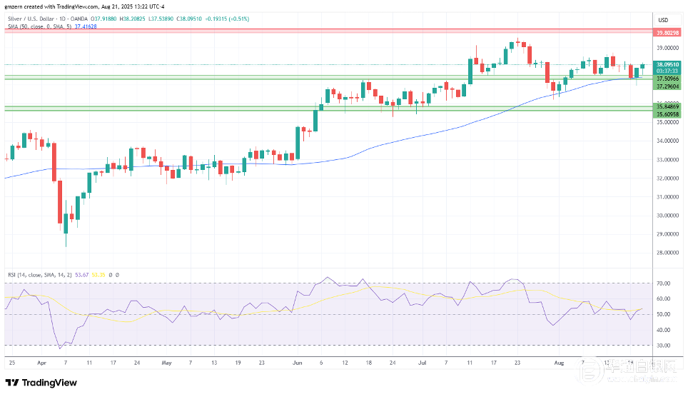
Task: Select the Jun label on time axis
Action: 298,363
